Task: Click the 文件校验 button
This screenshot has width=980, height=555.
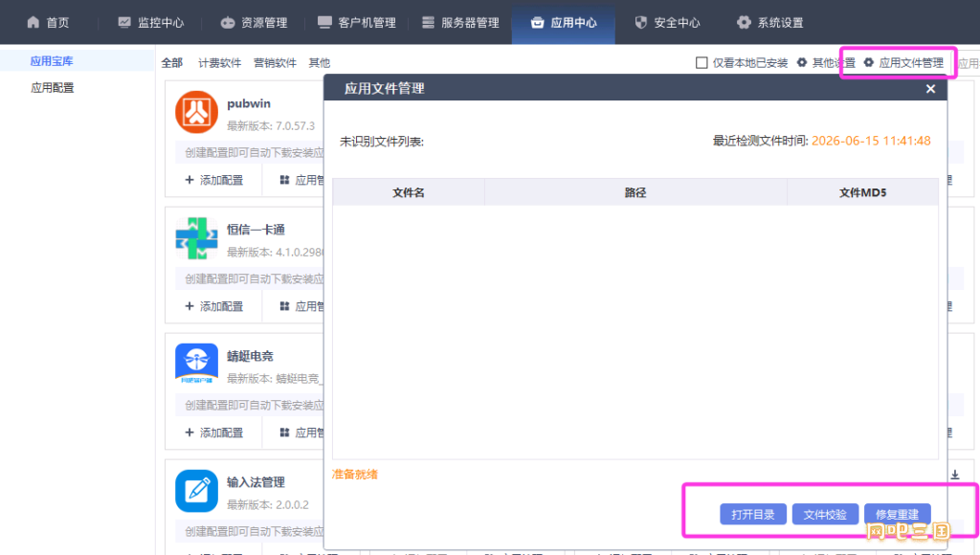Action: (825, 515)
